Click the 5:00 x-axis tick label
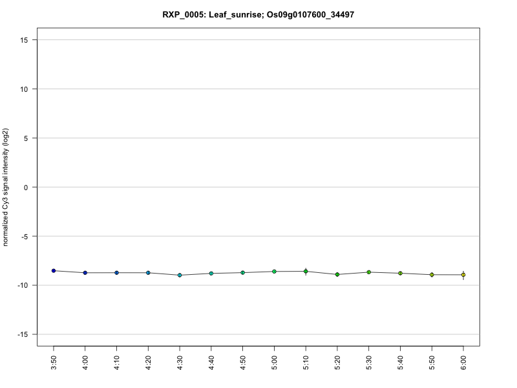This screenshot has width=517, height=388. click(x=274, y=363)
